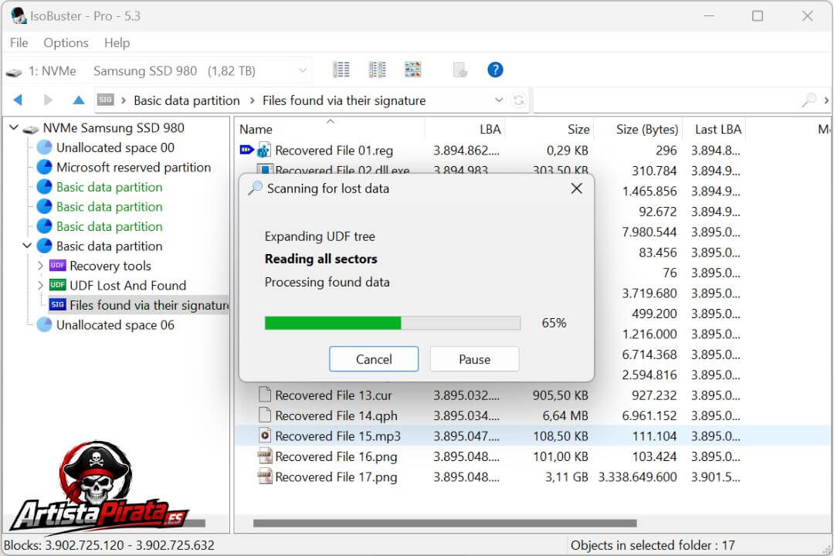Click the Recovered File 16.png image icon
This screenshot has width=834, height=556.
[264, 456]
